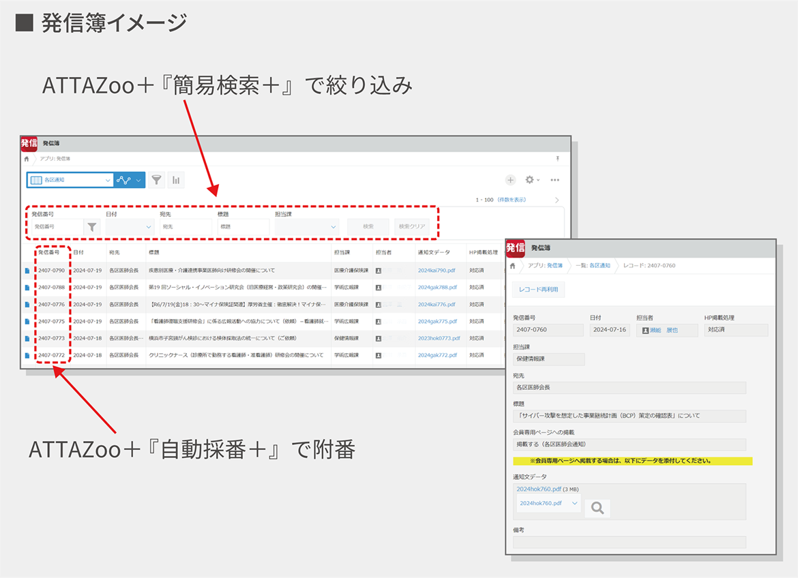Open the gear settings icon
The image size is (798, 578).
(x=529, y=180)
